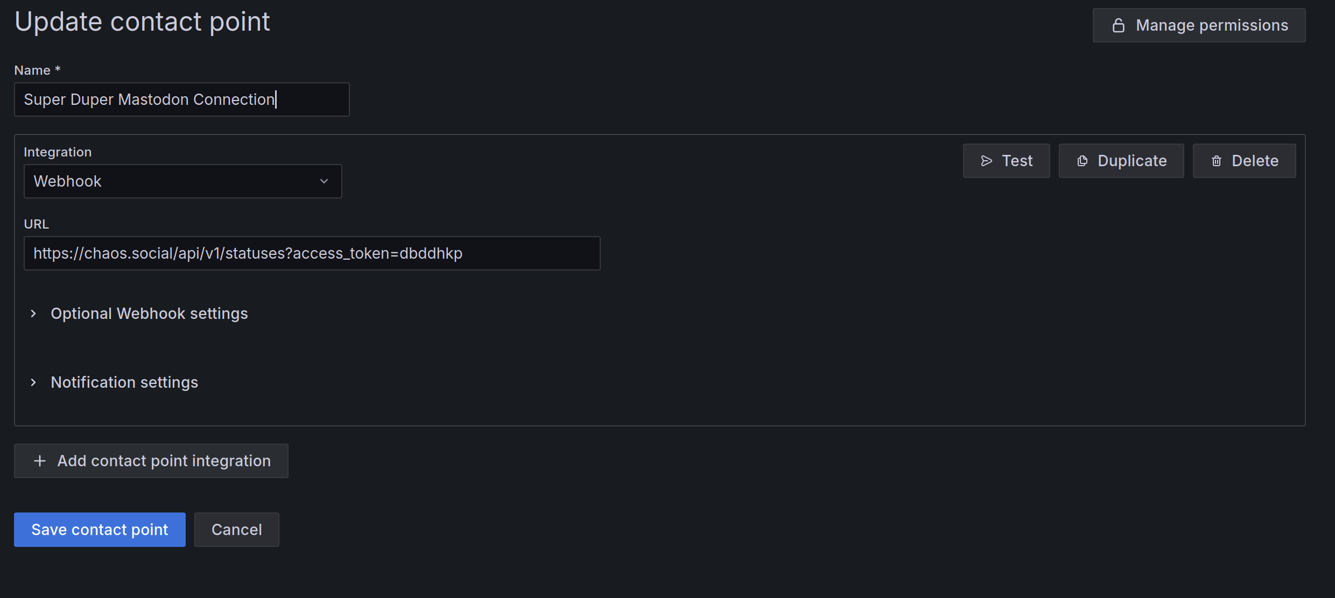Screen dimensions: 1335x598
Task: Click the Delete button text
Action: pos(1255,161)
